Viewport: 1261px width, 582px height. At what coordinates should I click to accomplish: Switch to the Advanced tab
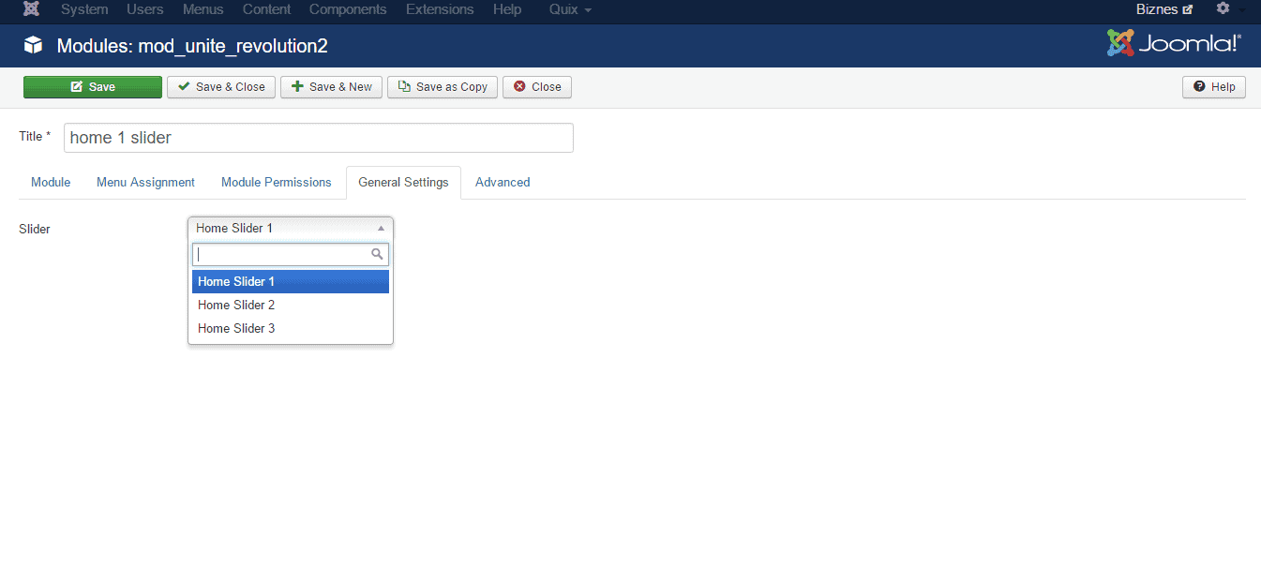coord(503,182)
